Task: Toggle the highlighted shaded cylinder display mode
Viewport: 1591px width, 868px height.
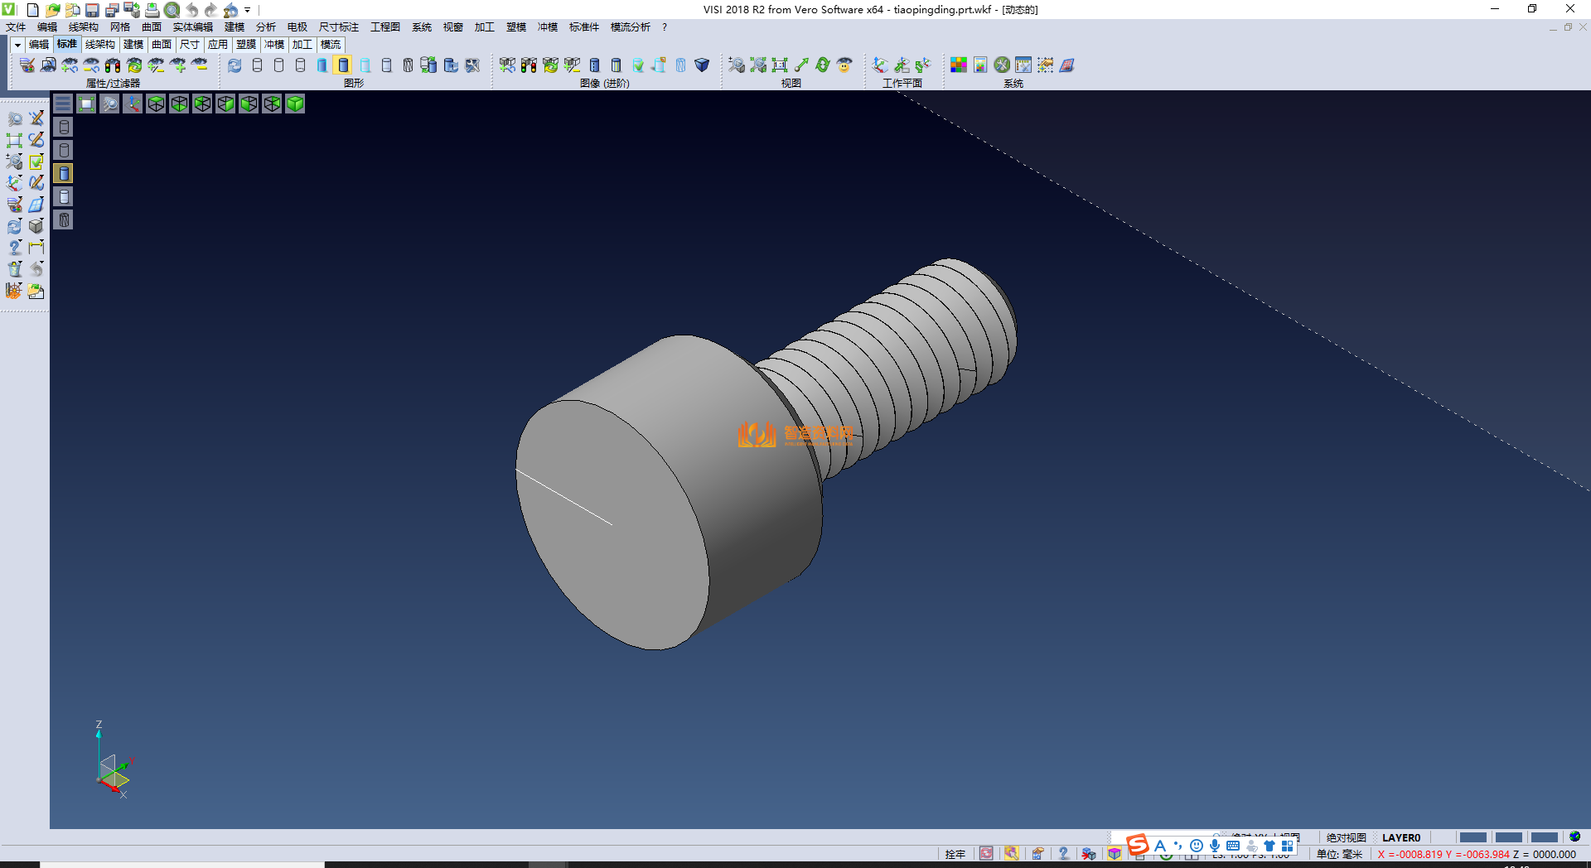Action: tap(343, 65)
